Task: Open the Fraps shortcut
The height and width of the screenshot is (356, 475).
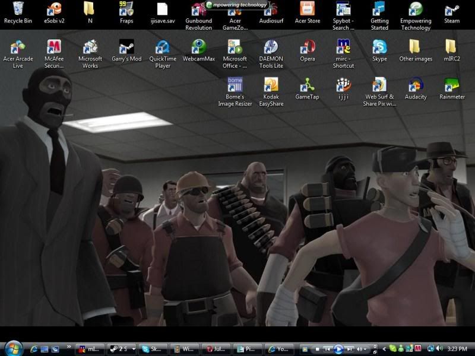Action: (126, 9)
